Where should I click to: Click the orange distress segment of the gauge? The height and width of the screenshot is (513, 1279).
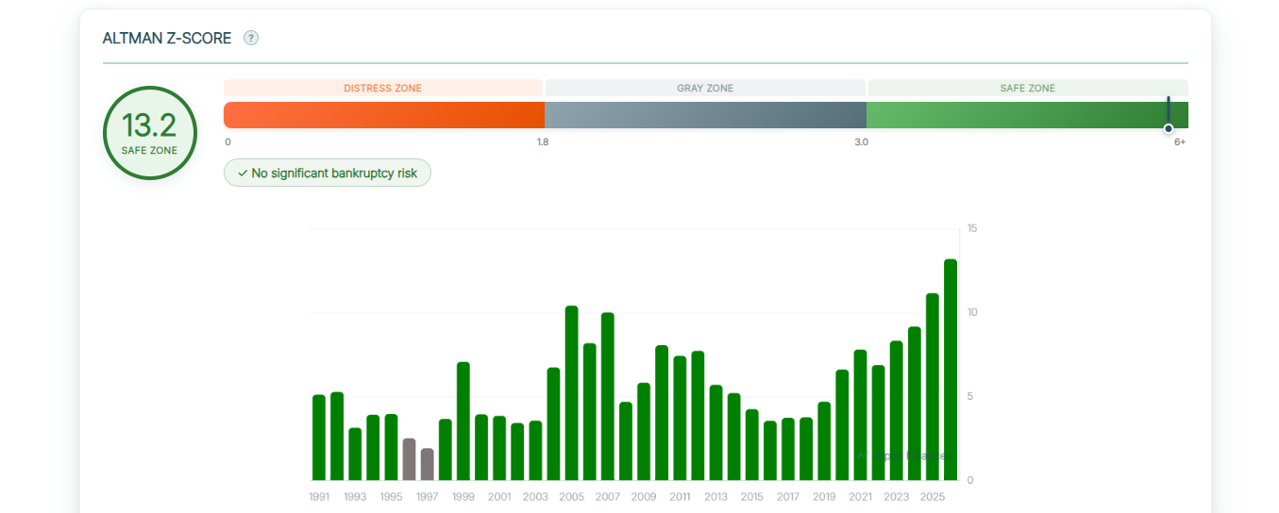pyautogui.click(x=384, y=115)
